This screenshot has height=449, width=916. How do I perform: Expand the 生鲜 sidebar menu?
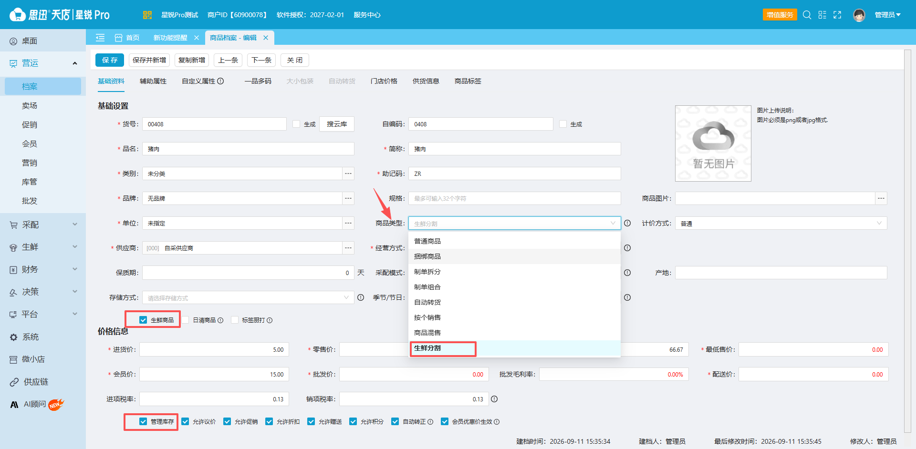(x=43, y=247)
